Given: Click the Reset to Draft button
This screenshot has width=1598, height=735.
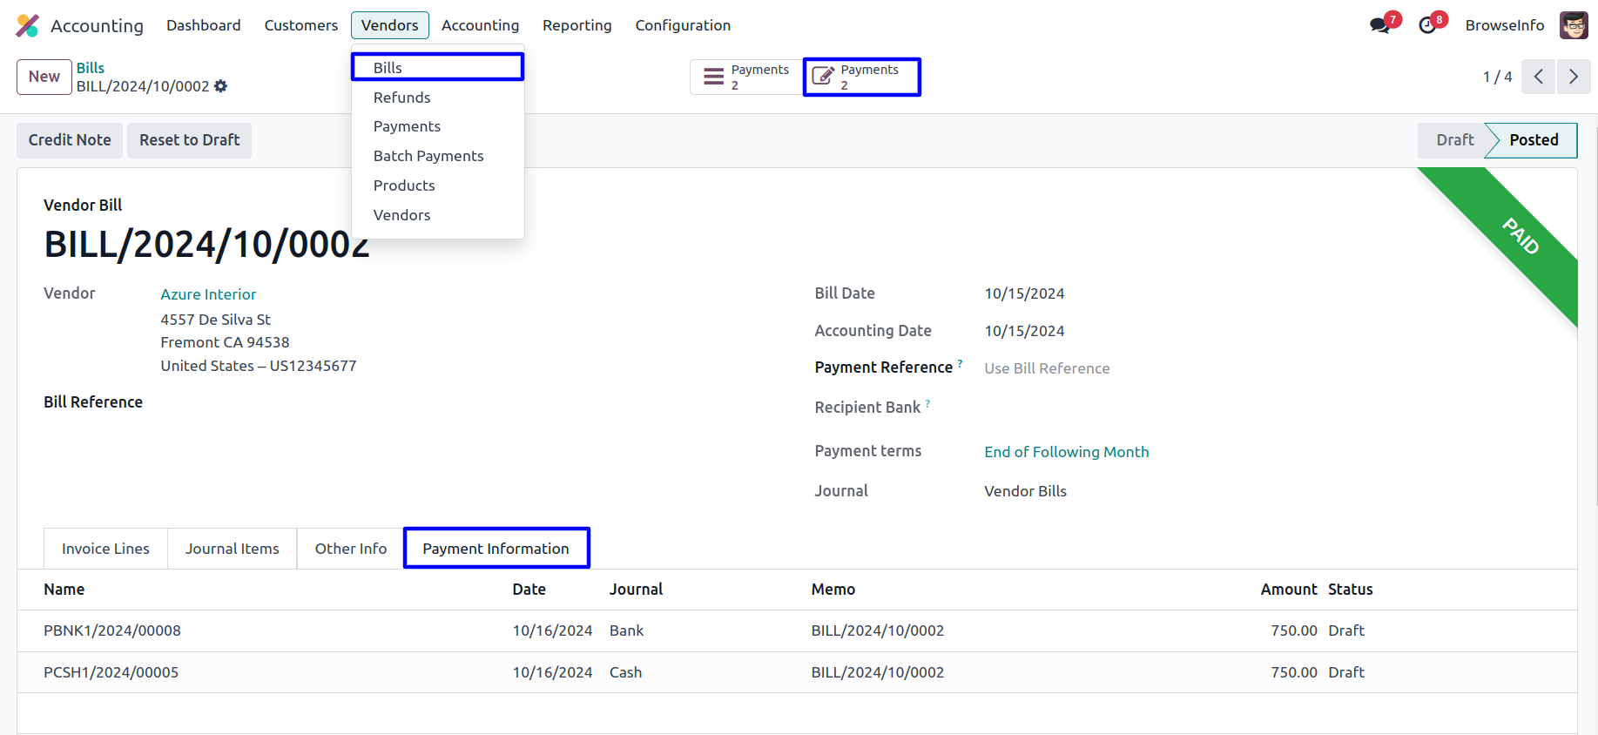Looking at the screenshot, I should pyautogui.click(x=189, y=140).
